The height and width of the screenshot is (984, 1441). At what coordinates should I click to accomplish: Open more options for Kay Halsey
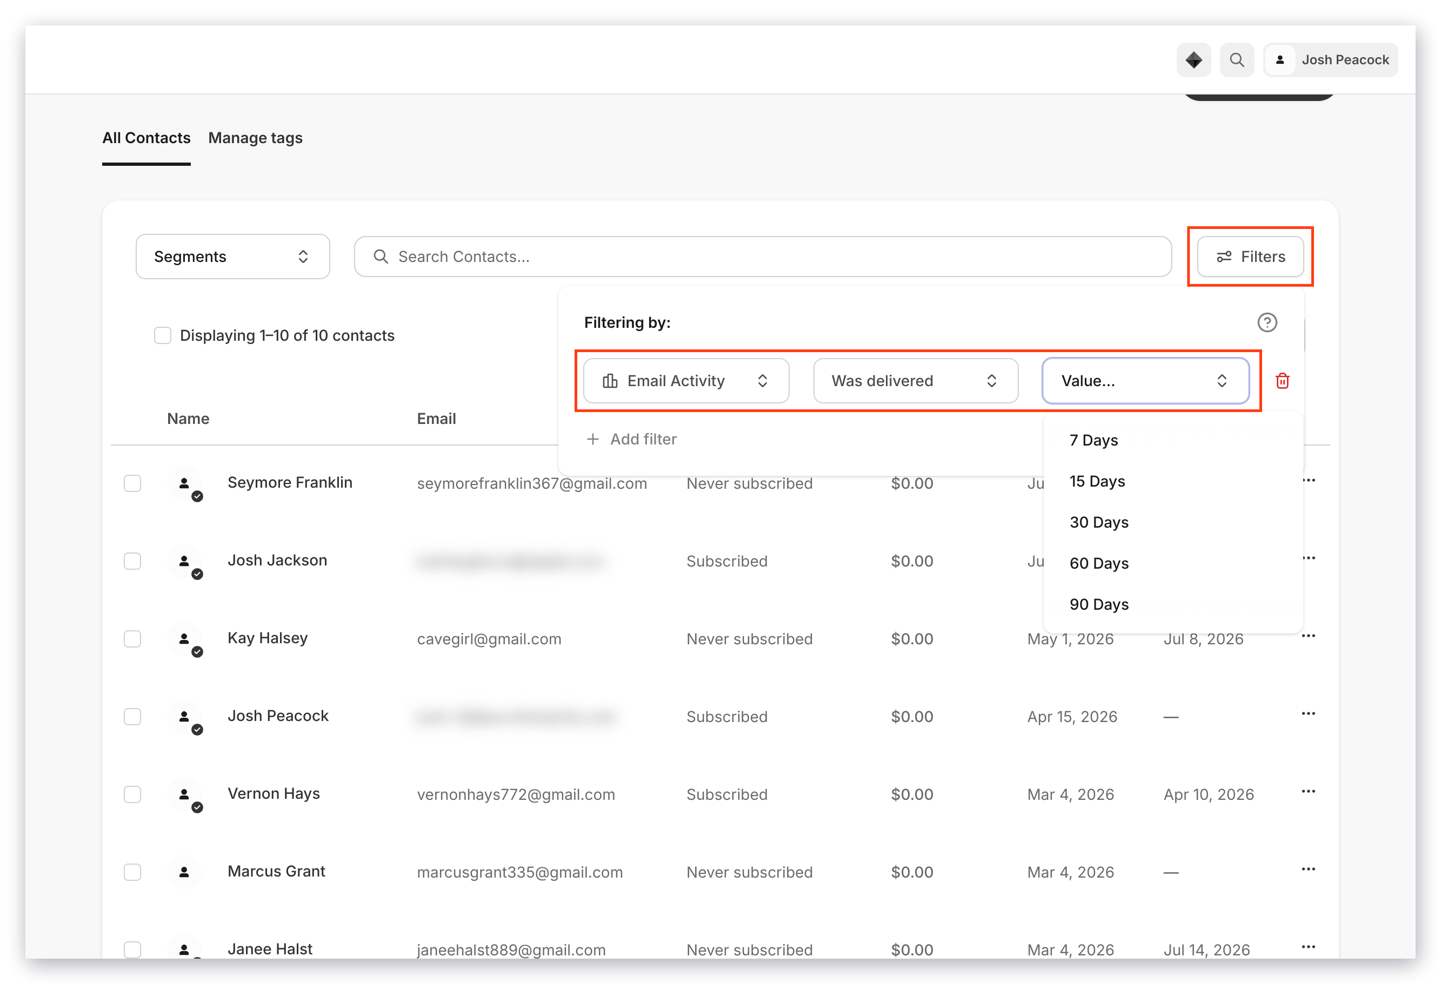click(1309, 636)
